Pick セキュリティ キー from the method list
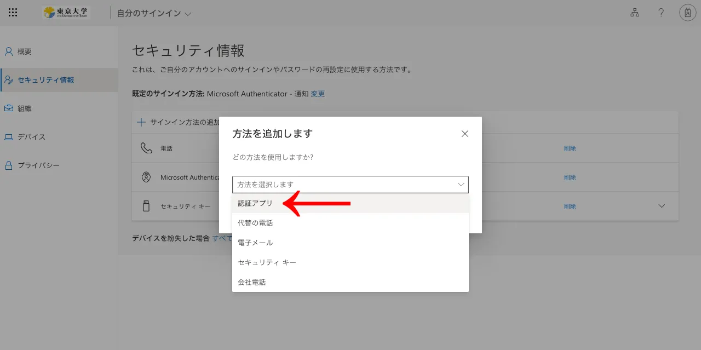The height and width of the screenshot is (350, 701). (267, 262)
